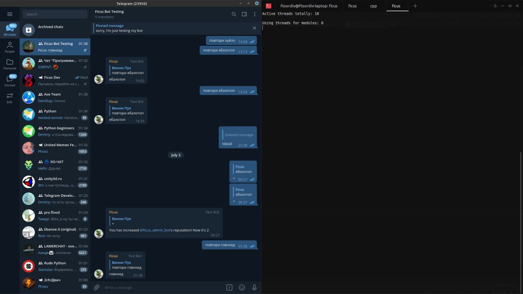Open pro.flood group chat
The height and width of the screenshot is (294, 523).
pyautogui.click(x=55, y=216)
